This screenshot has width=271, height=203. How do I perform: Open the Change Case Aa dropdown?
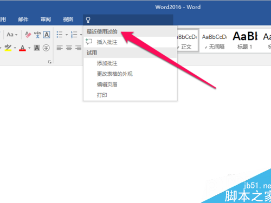pos(12,35)
